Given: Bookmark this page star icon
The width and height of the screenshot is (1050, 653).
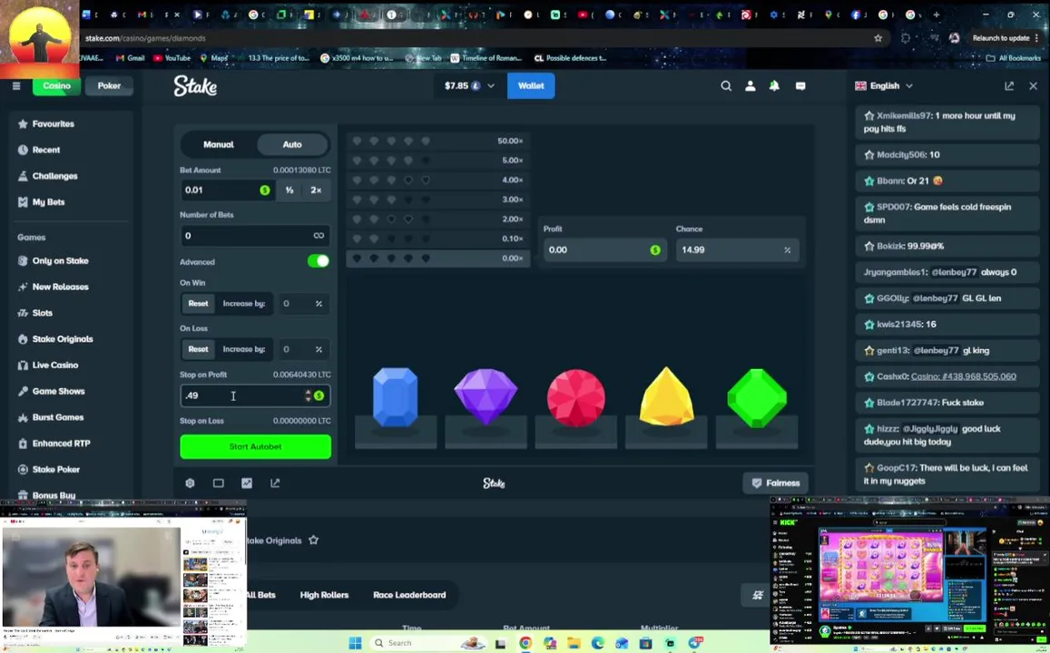Looking at the screenshot, I should click(878, 38).
